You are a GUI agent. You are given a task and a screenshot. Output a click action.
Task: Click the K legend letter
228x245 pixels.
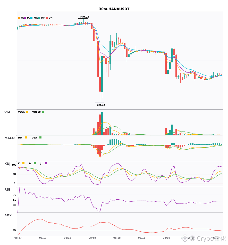point(19,164)
